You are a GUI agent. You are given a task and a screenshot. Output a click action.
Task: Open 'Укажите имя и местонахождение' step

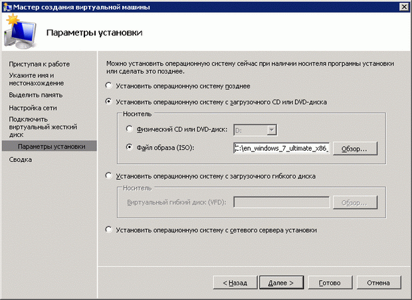coord(37,79)
